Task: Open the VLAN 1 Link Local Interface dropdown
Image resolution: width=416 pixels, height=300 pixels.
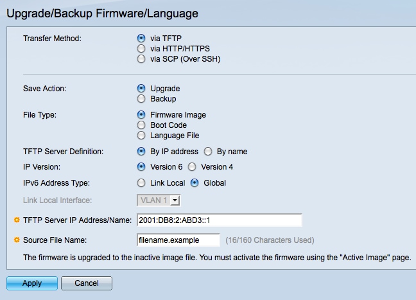Action: point(159,200)
